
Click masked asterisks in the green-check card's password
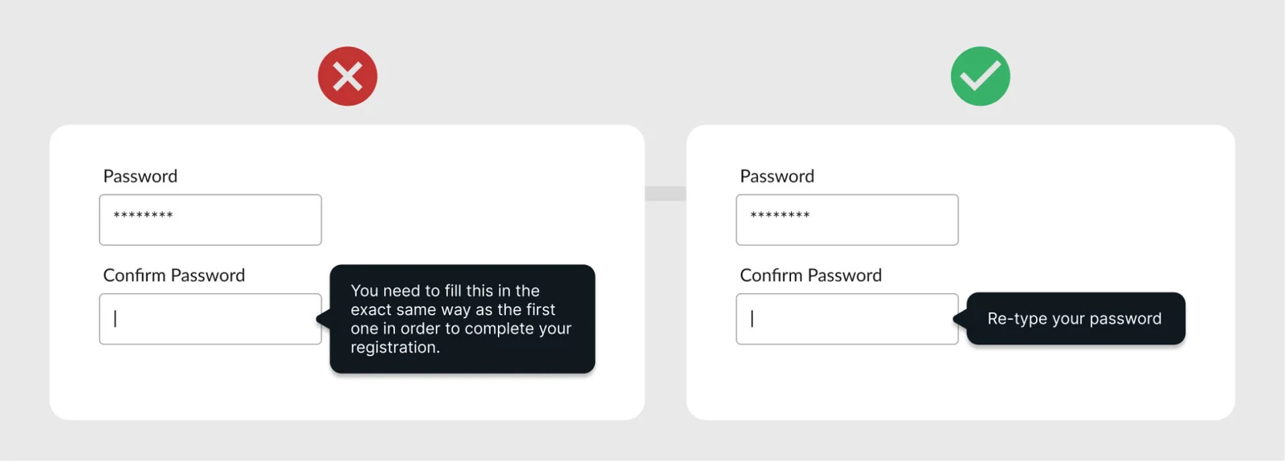pyautogui.click(x=780, y=215)
